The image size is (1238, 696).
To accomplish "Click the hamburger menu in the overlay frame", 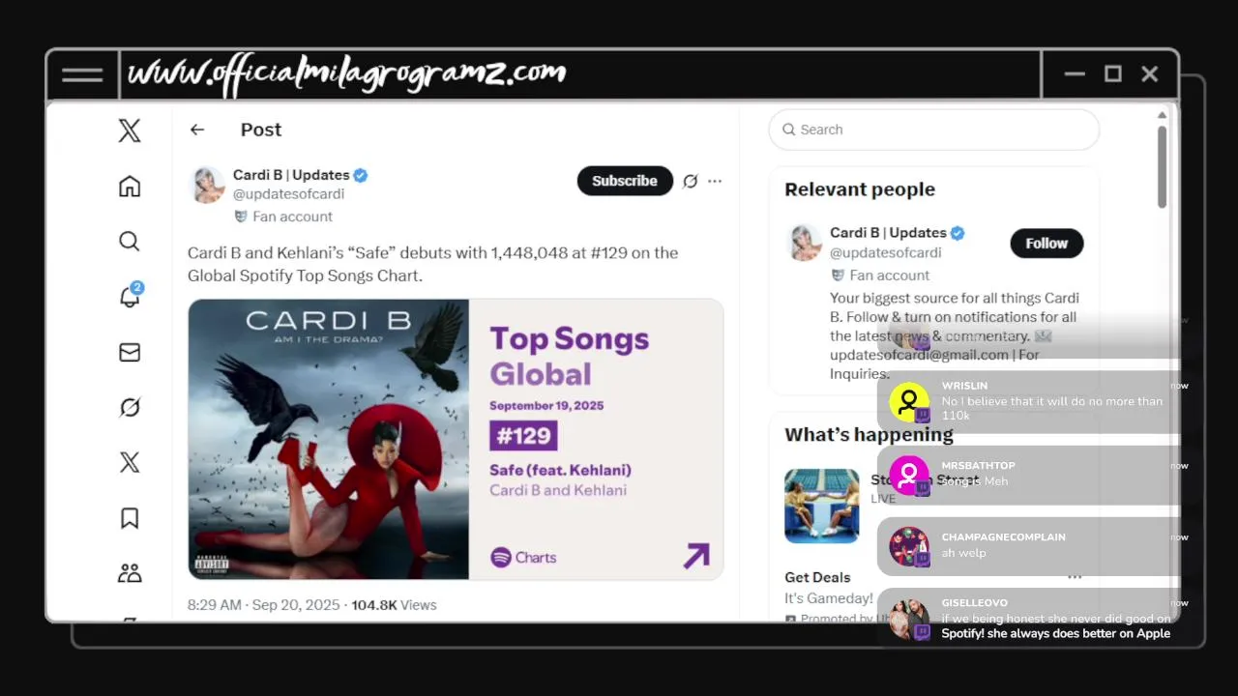I will [82, 74].
